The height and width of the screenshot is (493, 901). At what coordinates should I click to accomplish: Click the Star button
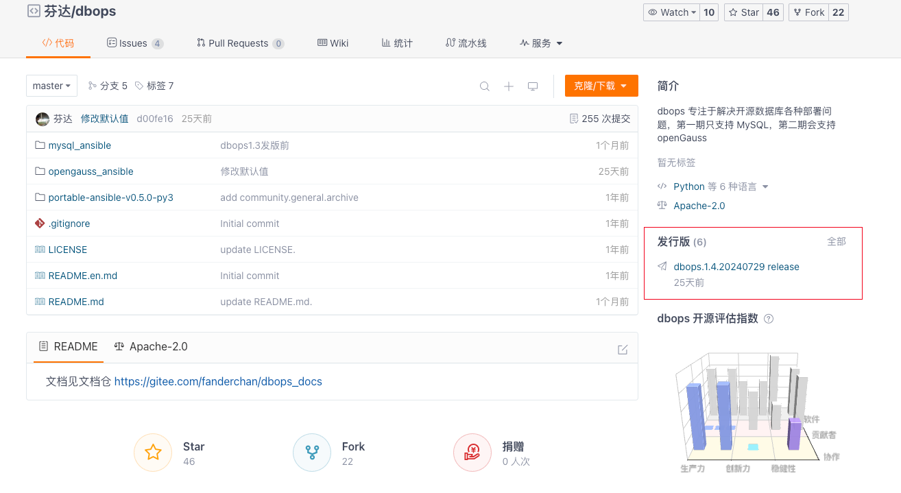(x=743, y=12)
